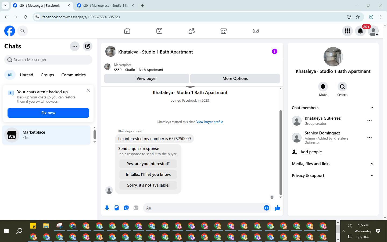Image resolution: width=387 pixels, height=242 pixels.
Task: Show hidden system tray icons
Action: [343, 231]
